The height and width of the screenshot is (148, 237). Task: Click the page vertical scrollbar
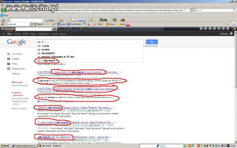[236, 87]
